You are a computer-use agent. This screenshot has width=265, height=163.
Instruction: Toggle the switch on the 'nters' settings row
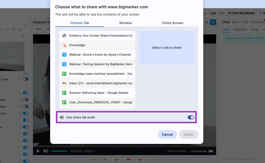[26, 113]
